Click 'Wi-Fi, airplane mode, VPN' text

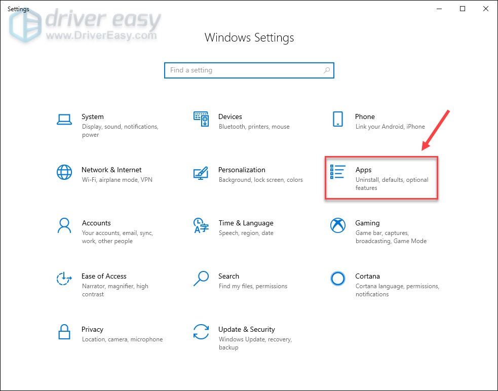point(117,180)
